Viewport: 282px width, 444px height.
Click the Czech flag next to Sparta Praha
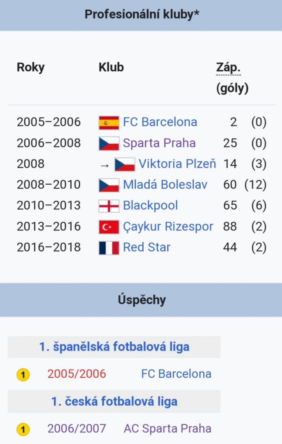[109, 143]
